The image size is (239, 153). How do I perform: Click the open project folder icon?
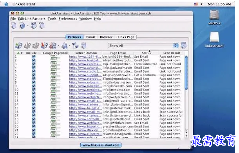coord(22,25)
